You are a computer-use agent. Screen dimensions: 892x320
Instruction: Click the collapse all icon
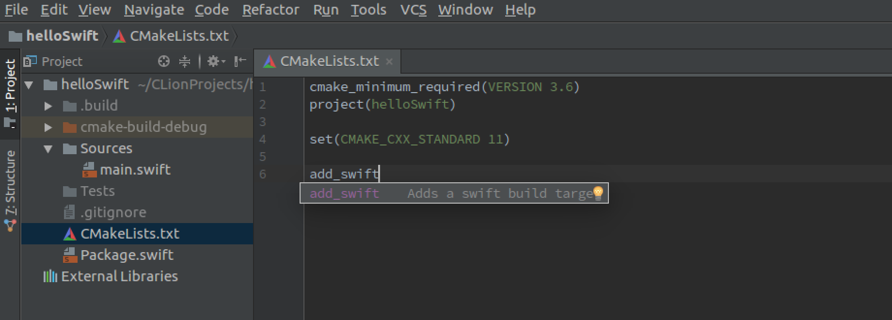coord(185,62)
